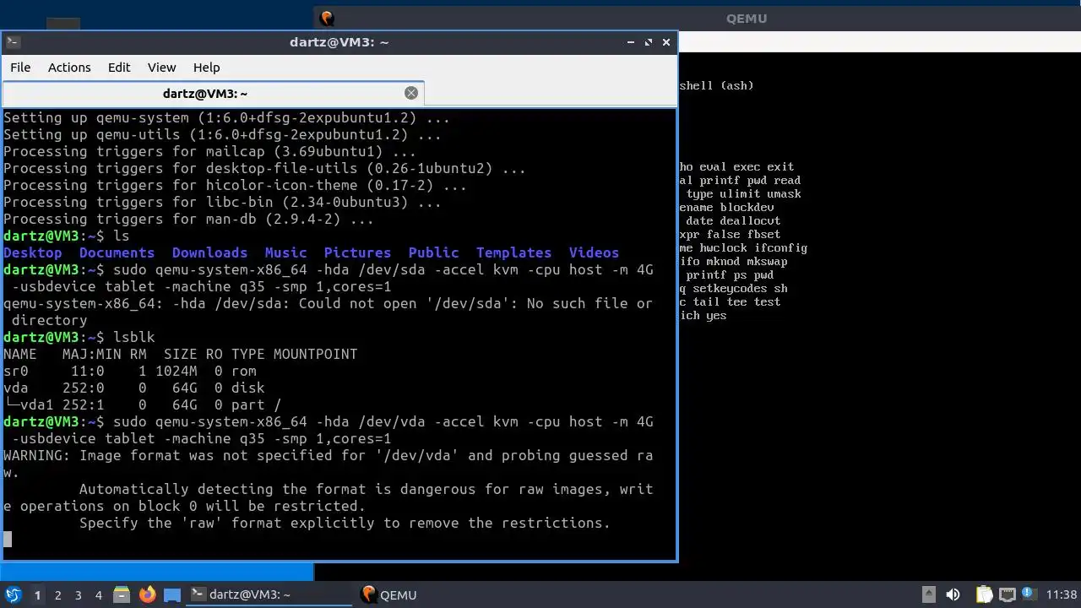Open the File menu in the terminal
The width and height of the screenshot is (1081, 608).
click(x=20, y=68)
